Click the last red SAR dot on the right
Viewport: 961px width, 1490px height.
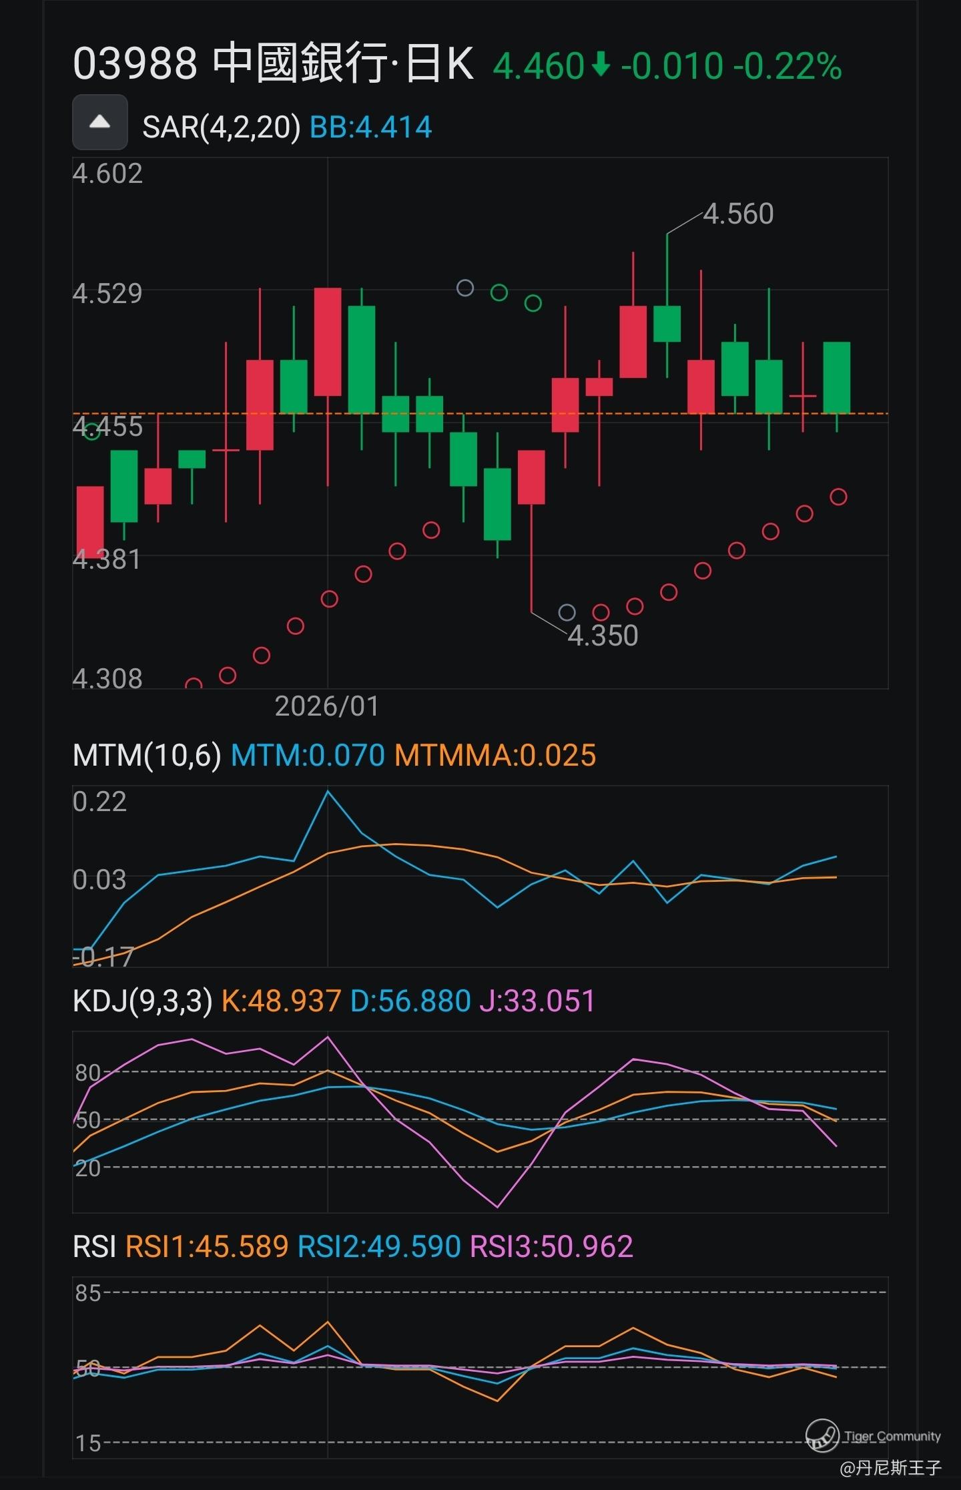(x=838, y=497)
